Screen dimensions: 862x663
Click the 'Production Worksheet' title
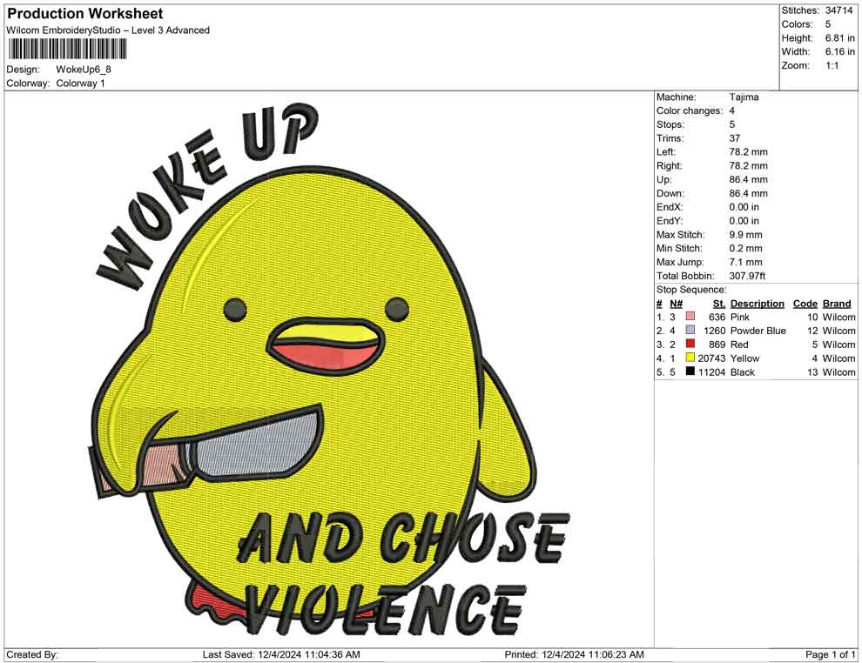(x=84, y=14)
